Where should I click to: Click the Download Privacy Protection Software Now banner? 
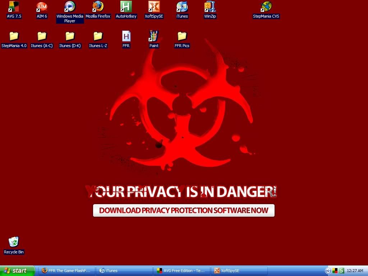(184, 211)
